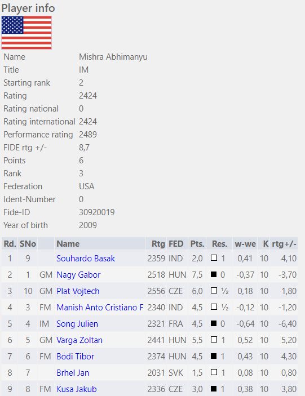Open Manish Anto Cristiano F link

[100, 308]
